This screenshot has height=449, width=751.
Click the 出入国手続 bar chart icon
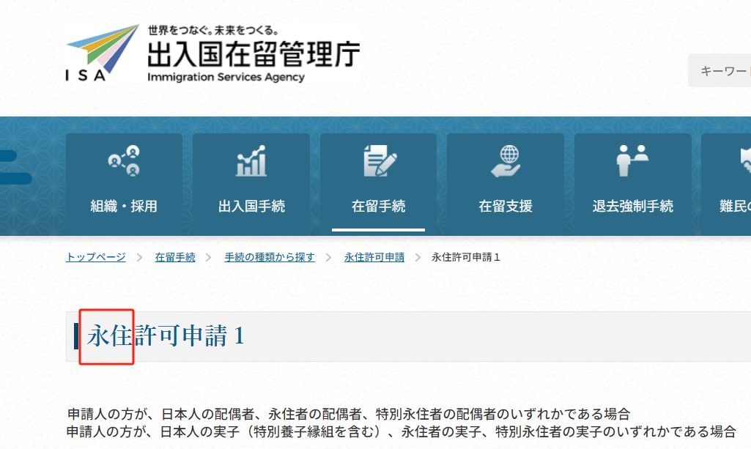click(251, 161)
